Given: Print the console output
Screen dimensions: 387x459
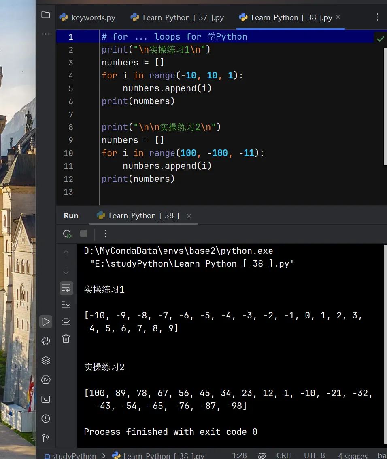Looking at the screenshot, I should coord(66,322).
